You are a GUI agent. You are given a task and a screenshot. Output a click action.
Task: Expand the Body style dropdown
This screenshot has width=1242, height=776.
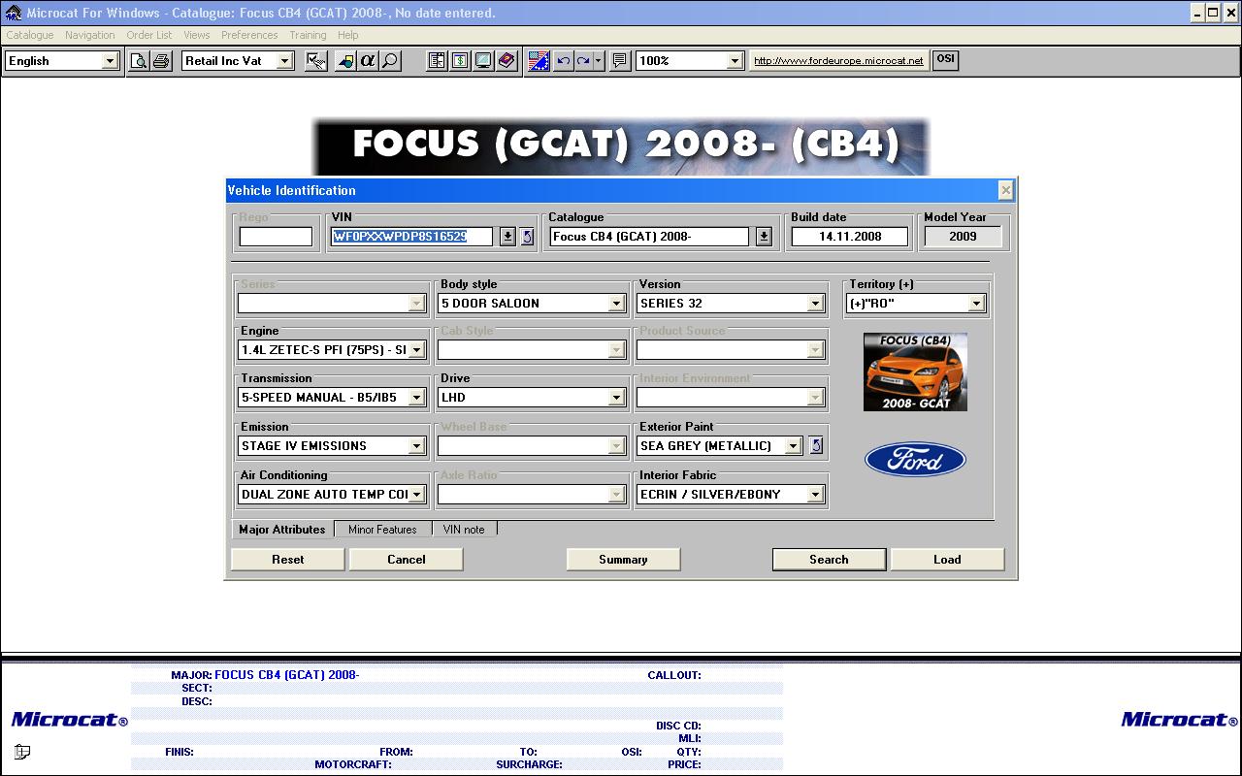(x=615, y=304)
